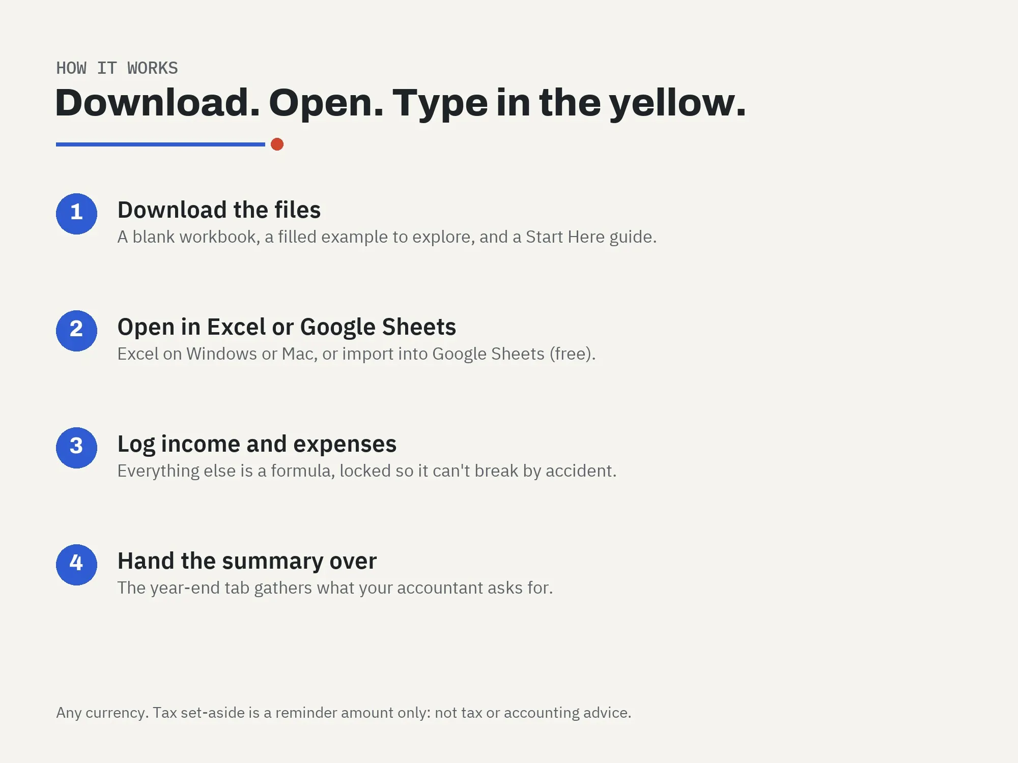Viewport: 1018px width, 763px height.
Task: Click the blank workbook description text
Action: click(x=387, y=237)
